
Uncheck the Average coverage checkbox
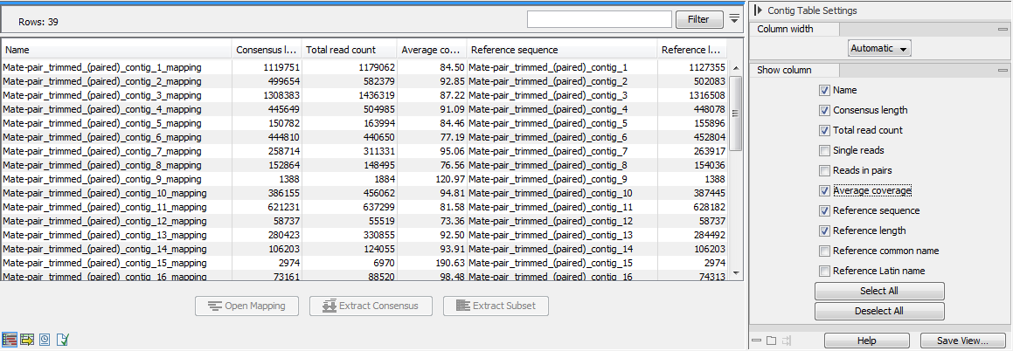coord(824,190)
